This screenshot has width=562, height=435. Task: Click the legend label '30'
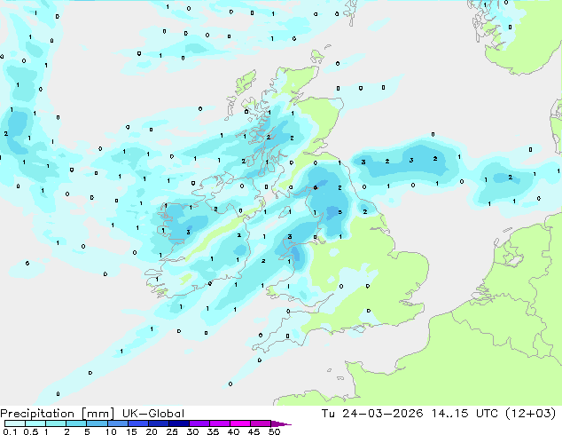(x=192, y=431)
